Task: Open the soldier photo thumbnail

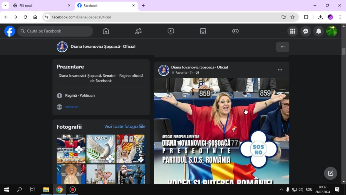Action: pyautogui.click(x=131, y=174)
